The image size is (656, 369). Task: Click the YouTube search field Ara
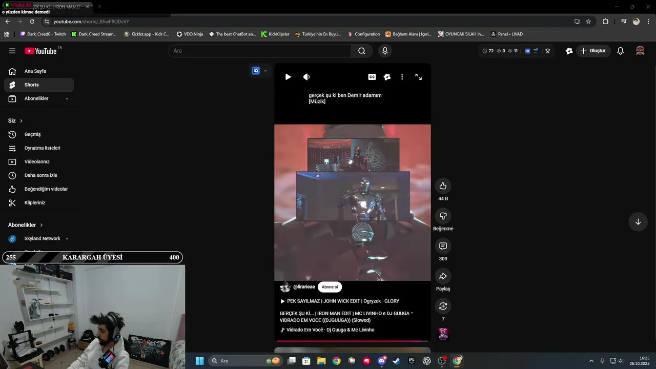pos(259,51)
